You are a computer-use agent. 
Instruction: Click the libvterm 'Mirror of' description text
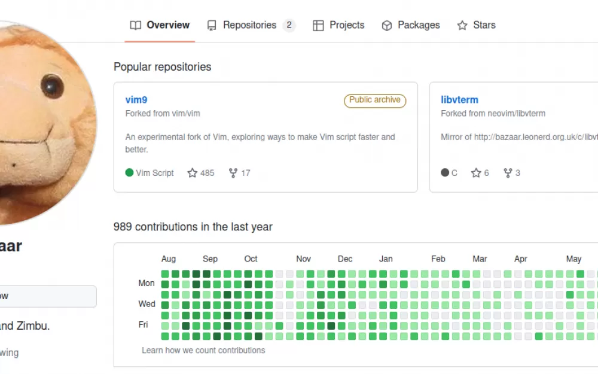click(x=520, y=137)
